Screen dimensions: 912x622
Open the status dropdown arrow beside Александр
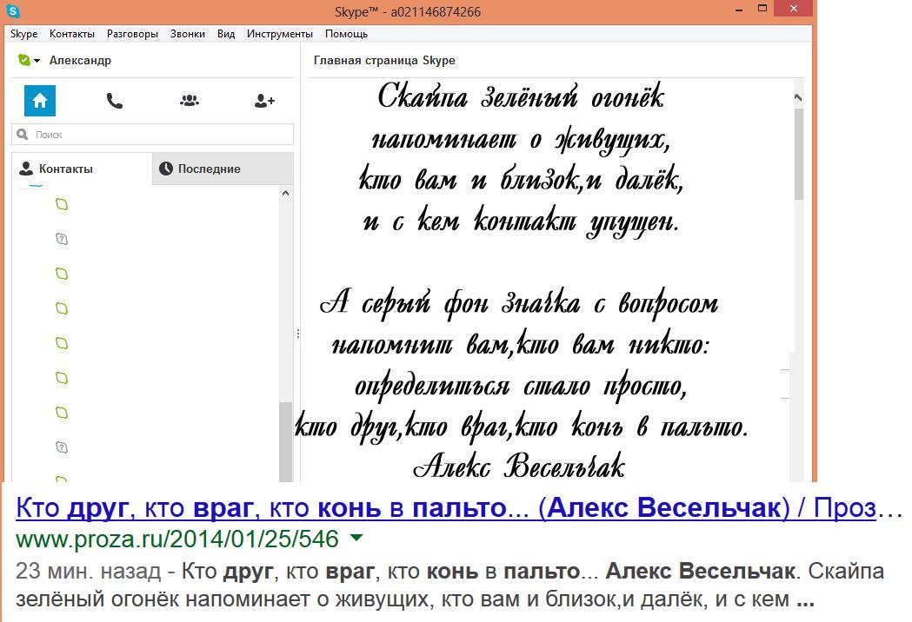tap(37, 61)
